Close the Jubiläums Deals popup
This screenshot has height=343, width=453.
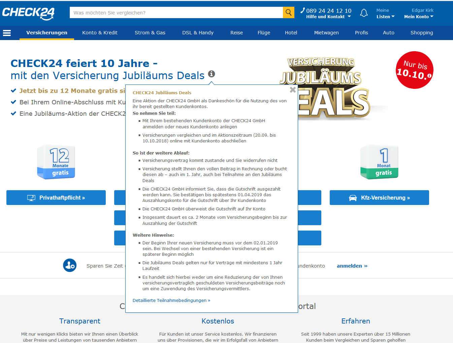pos(293,90)
